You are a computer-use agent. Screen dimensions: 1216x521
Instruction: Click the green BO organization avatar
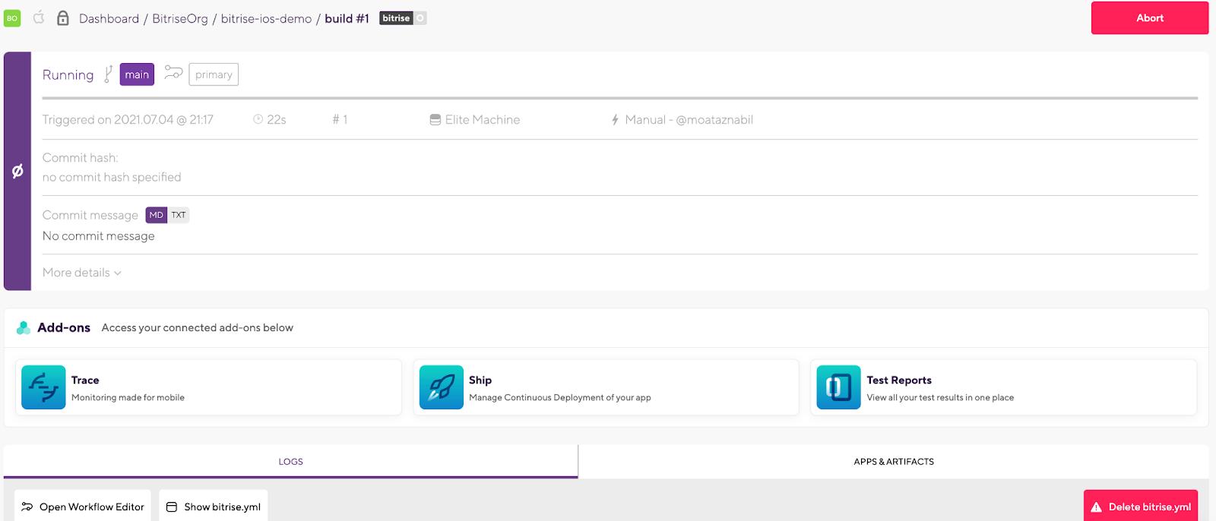(12, 18)
